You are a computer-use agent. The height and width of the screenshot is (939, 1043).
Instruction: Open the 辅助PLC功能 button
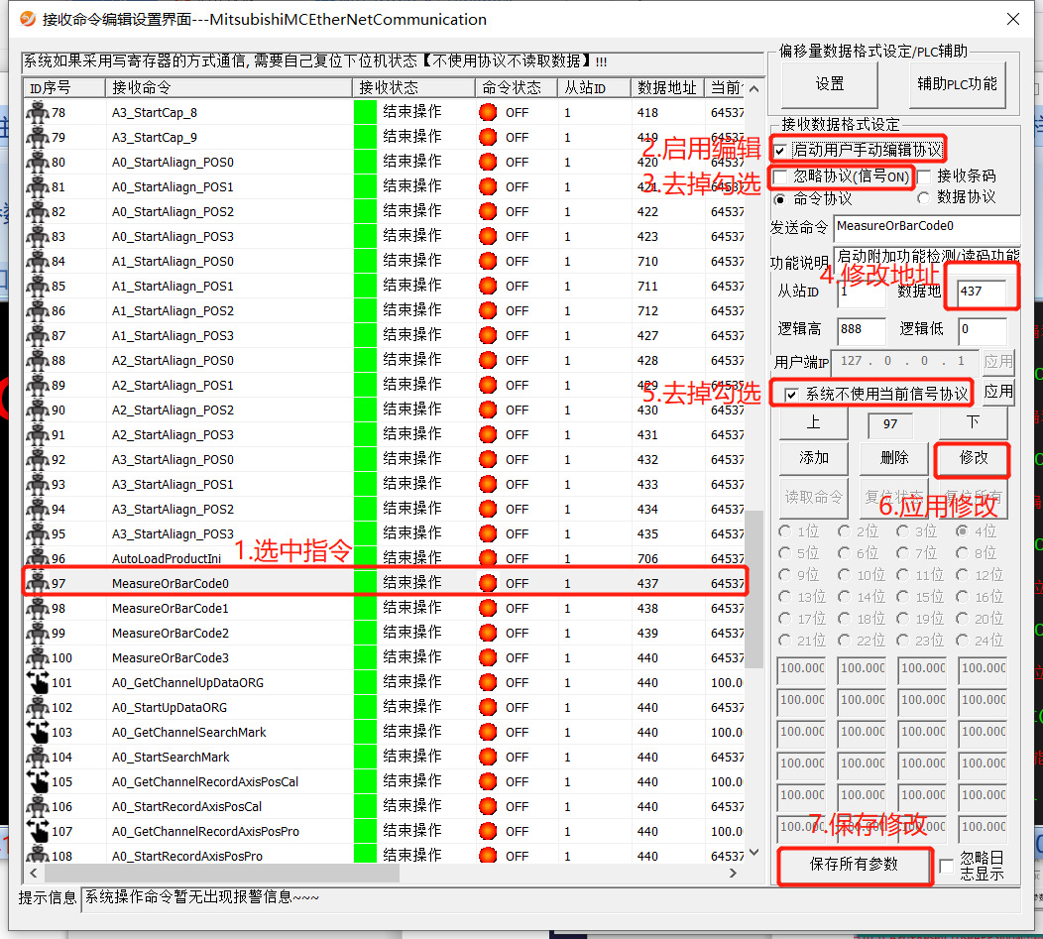pyautogui.click(x=956, y=84)
